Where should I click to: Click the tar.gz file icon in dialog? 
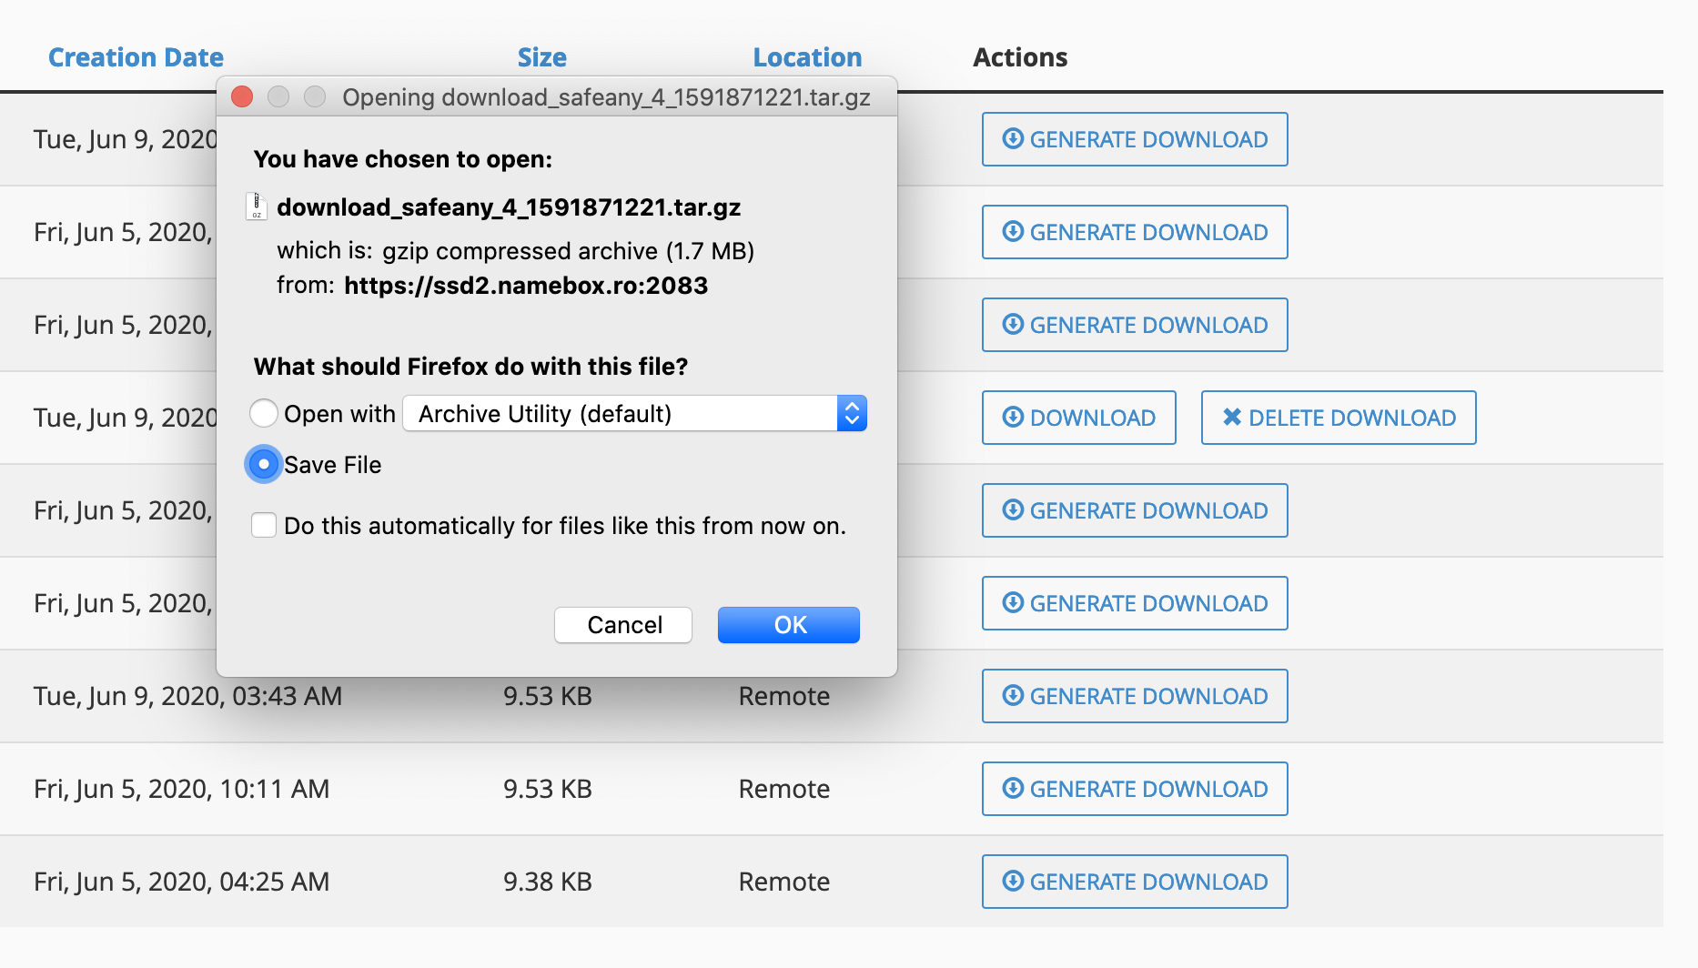[257, 207]
